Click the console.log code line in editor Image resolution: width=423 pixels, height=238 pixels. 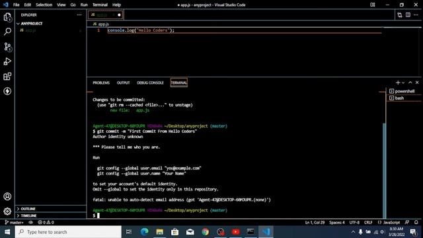point(141,30)
